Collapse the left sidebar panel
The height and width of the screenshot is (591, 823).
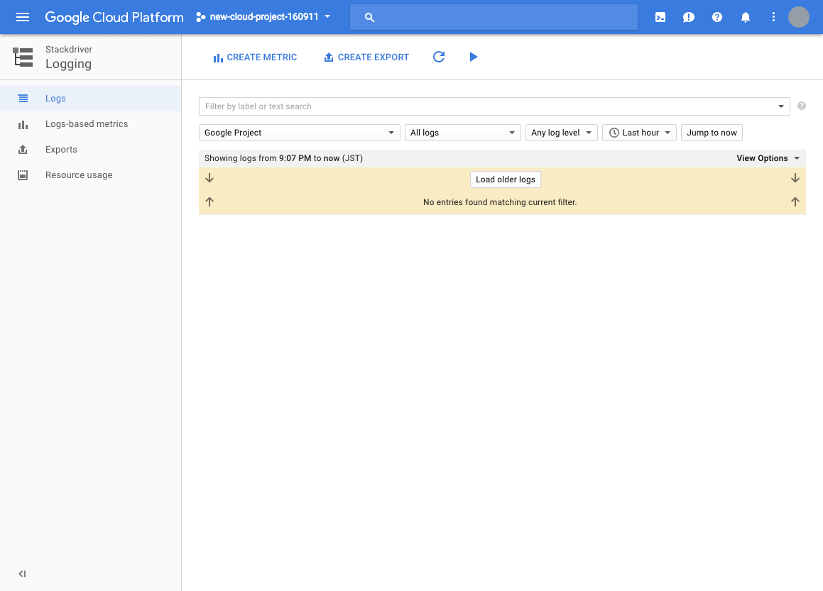(22, 574)
